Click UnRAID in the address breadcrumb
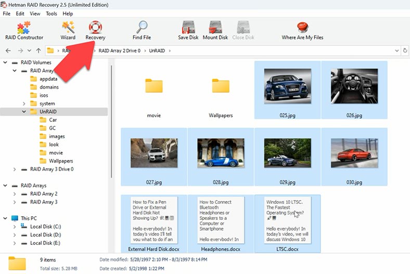This screenshot has height=274, width=410. click(x=157, y=51)
